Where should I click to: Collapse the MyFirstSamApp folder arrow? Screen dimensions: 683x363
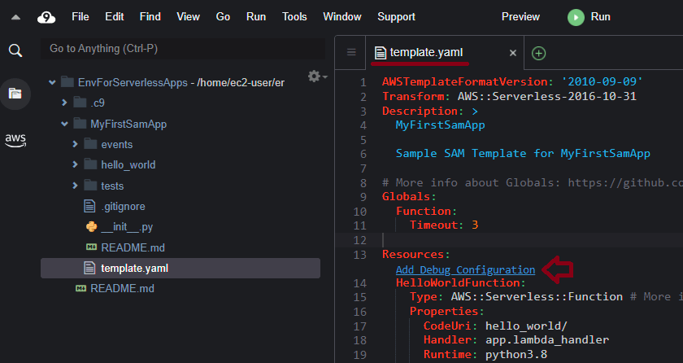[64, 124]
